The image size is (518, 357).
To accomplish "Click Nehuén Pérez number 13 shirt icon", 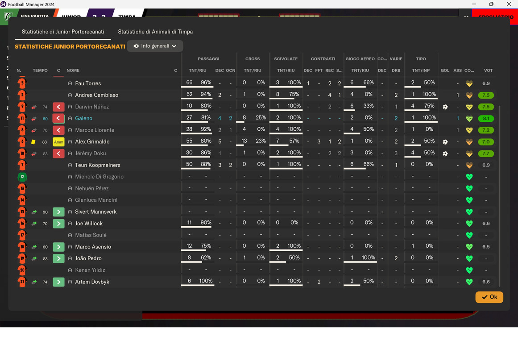I will click(x=22, y=188).
